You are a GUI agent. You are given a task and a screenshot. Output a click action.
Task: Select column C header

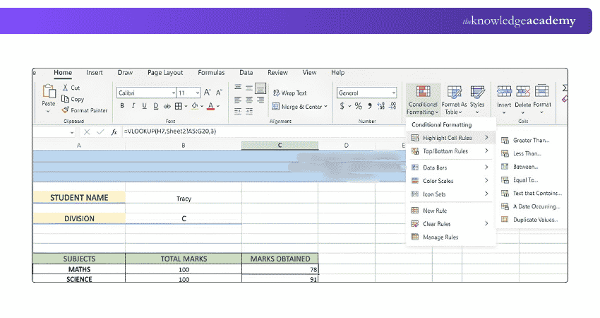[x=280, y=145]
